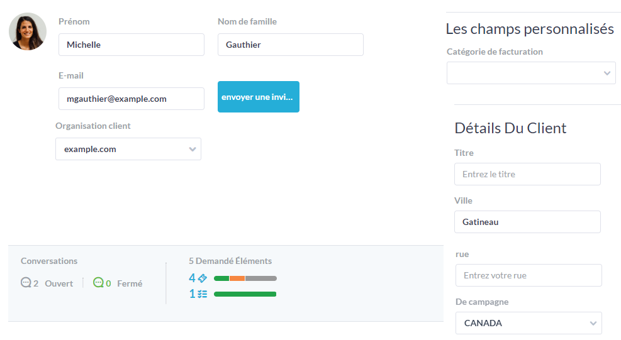This screenshot has width=621, height=340.
Task: Click the rue street input field
Action: click(x=529, y=275)
